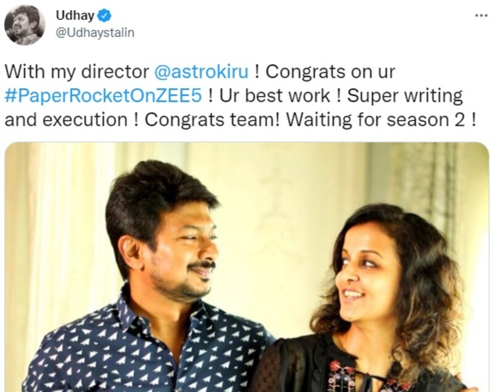Click the @Udhaystalin handle
Screen dimensions: 493x392
(95, 33)
